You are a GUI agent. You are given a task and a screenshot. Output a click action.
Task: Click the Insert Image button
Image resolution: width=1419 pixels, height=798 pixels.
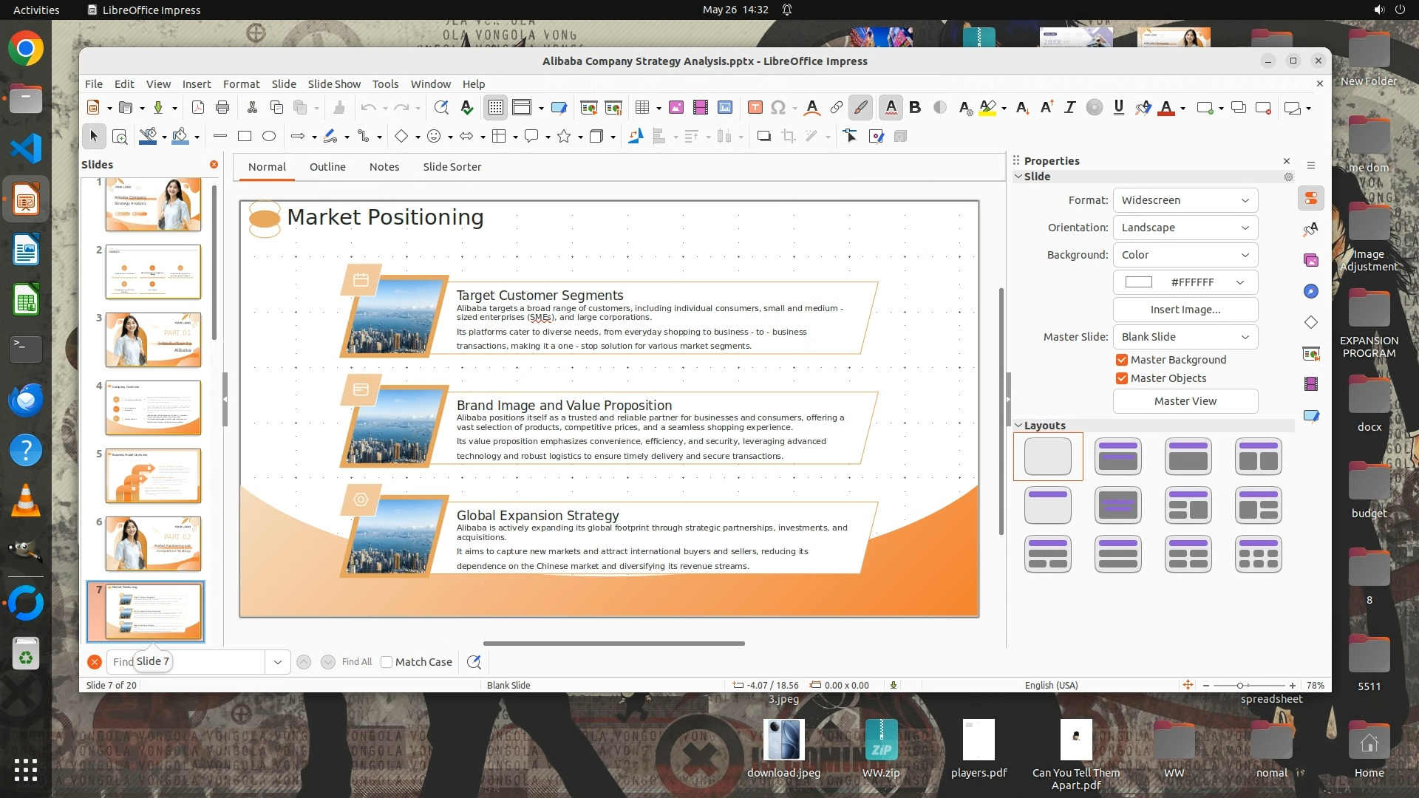(x=1185, y=310)
